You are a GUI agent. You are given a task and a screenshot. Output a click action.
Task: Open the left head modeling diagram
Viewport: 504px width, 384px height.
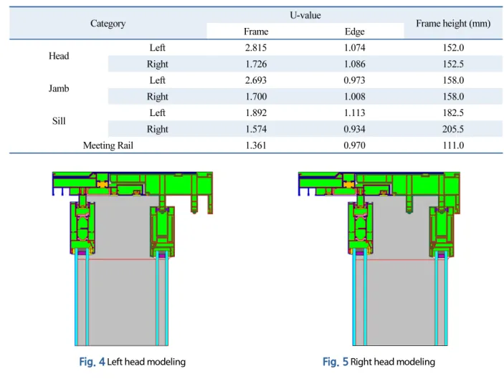pos(133,259)
